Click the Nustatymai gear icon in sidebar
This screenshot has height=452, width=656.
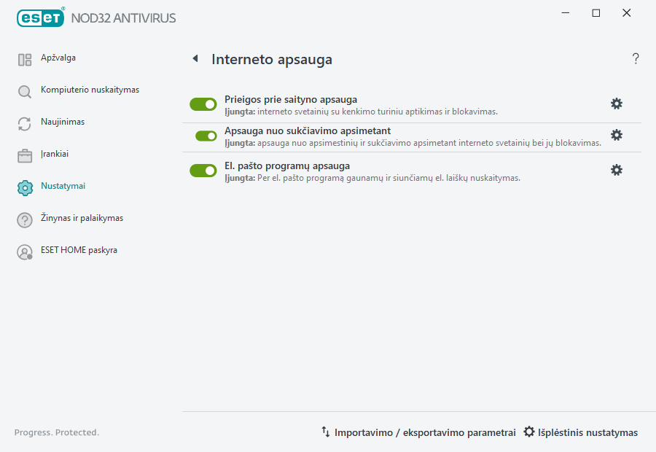[24, 186]
